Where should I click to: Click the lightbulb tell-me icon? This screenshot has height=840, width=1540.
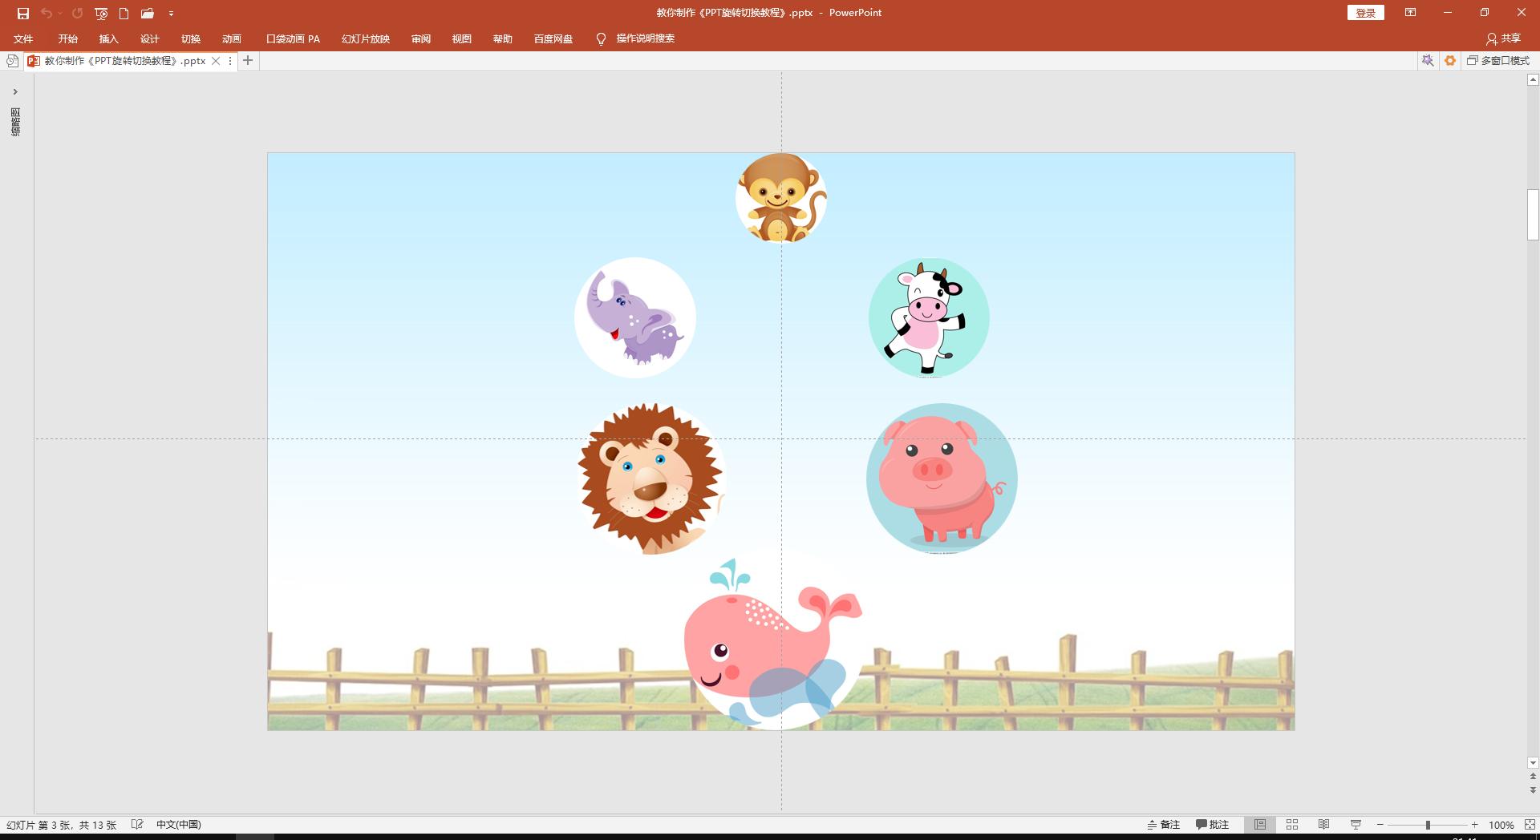pyautogui.click(x=601, y=38)
